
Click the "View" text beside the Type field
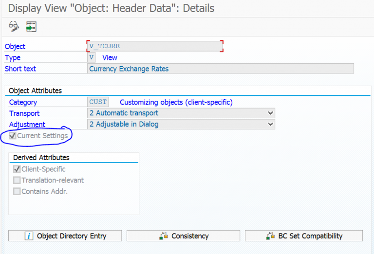(x=110, y=57)
